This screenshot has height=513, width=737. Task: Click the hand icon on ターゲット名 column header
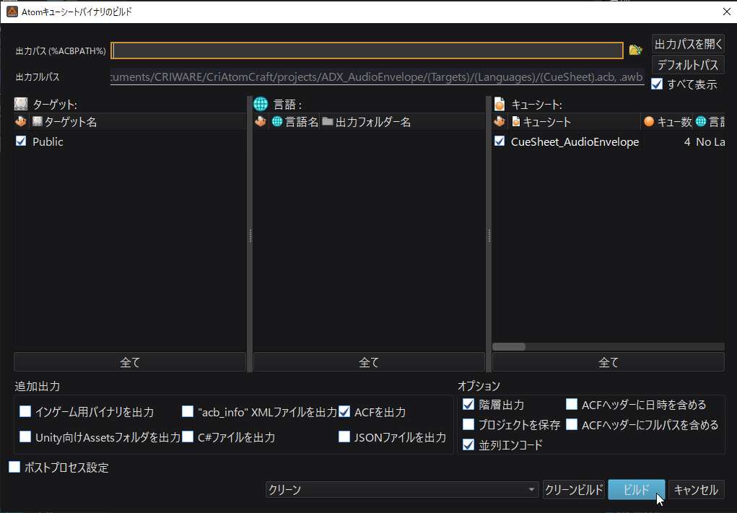(x=21, y=121)
